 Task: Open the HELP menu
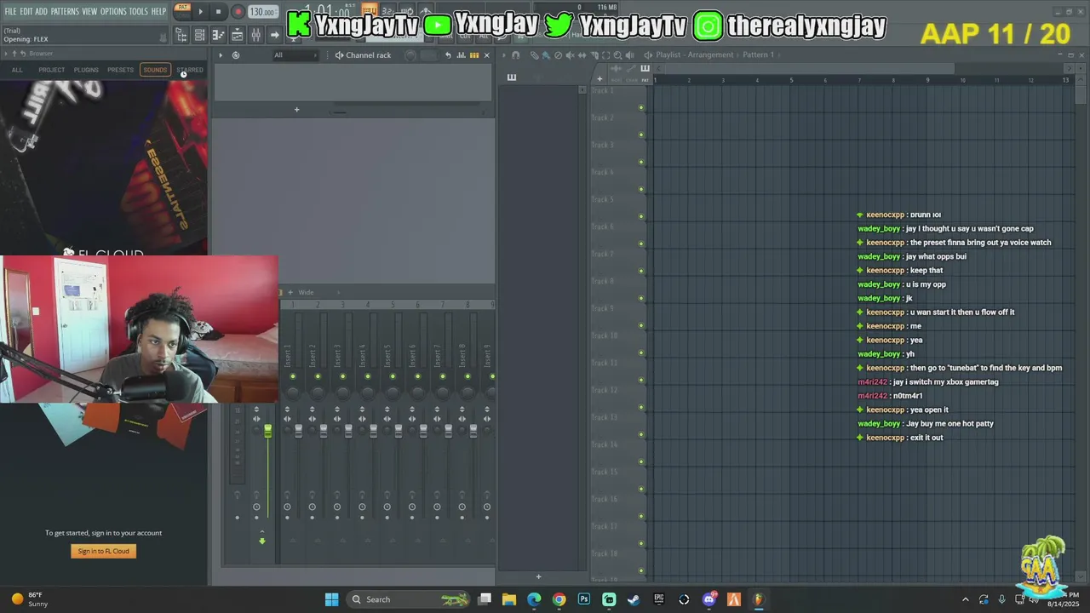(x=159, y=11)
